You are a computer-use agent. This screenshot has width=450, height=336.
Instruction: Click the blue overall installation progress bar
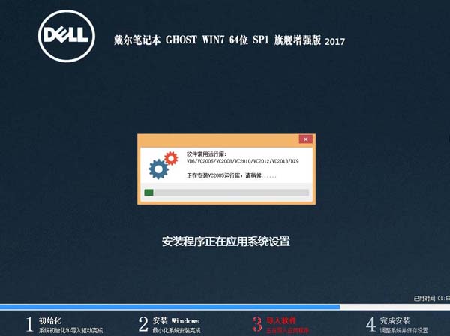[225, 307]
